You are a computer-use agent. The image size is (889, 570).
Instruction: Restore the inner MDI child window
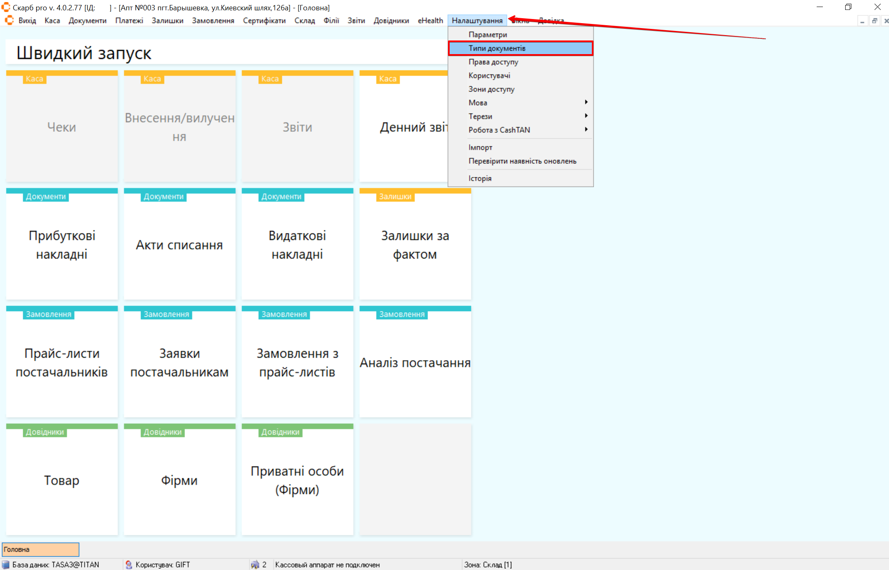(x=874, y=21)
